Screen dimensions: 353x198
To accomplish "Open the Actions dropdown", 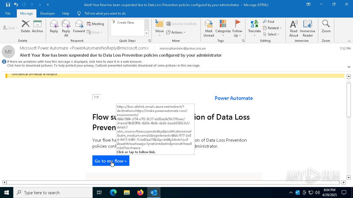I will click(176, 32).
